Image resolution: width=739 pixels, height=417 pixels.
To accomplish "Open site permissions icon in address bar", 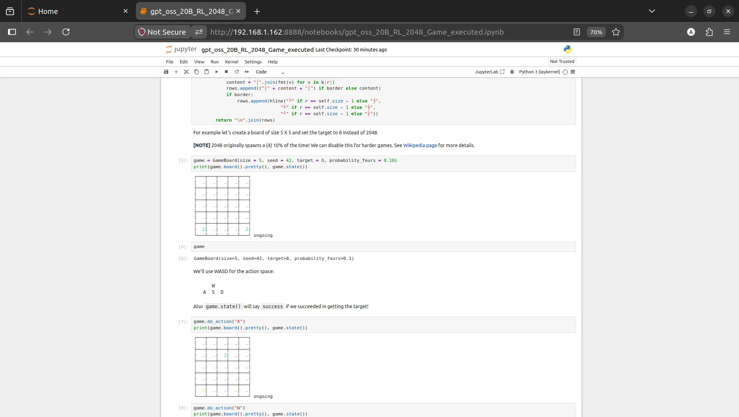I will coord(199,32).
